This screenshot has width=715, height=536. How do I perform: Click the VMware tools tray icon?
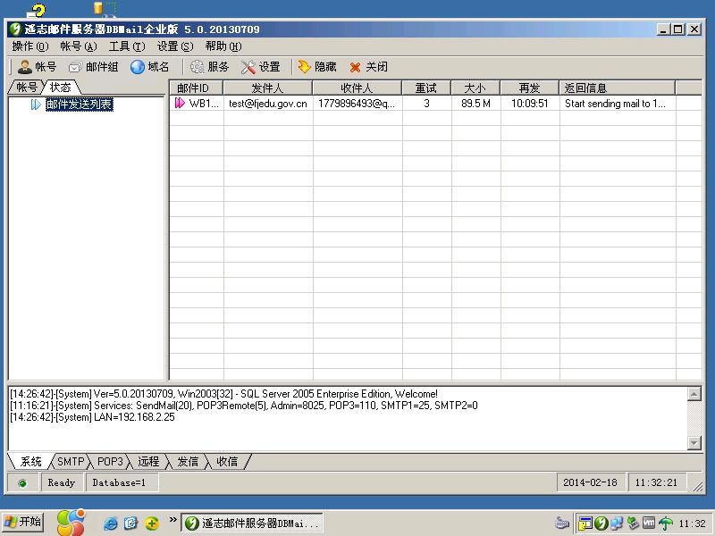(x=649, y=523)
